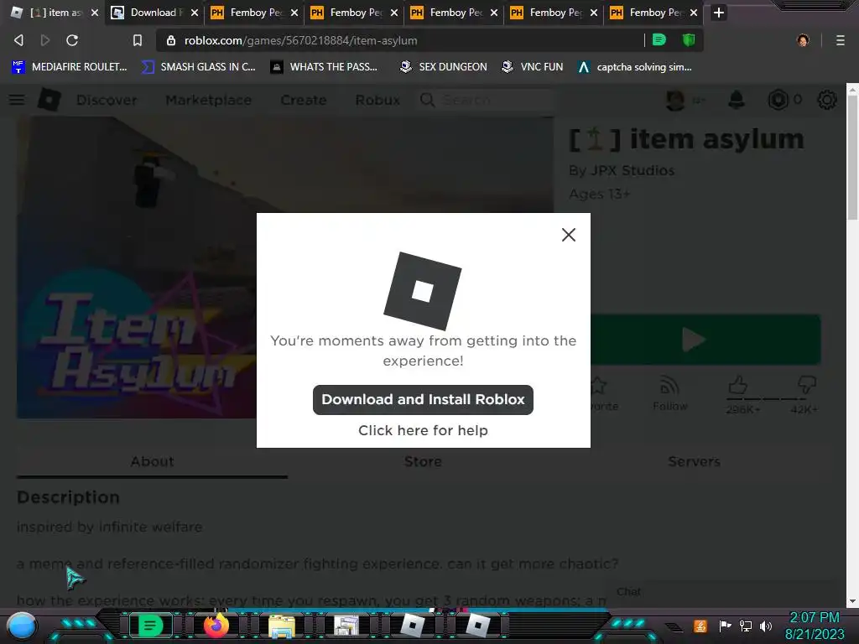
Task: Open the Robux menu item
Action: [x=377, y=101]
